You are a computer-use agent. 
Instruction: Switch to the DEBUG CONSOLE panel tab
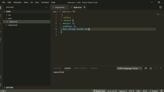(x=80, y=68)
